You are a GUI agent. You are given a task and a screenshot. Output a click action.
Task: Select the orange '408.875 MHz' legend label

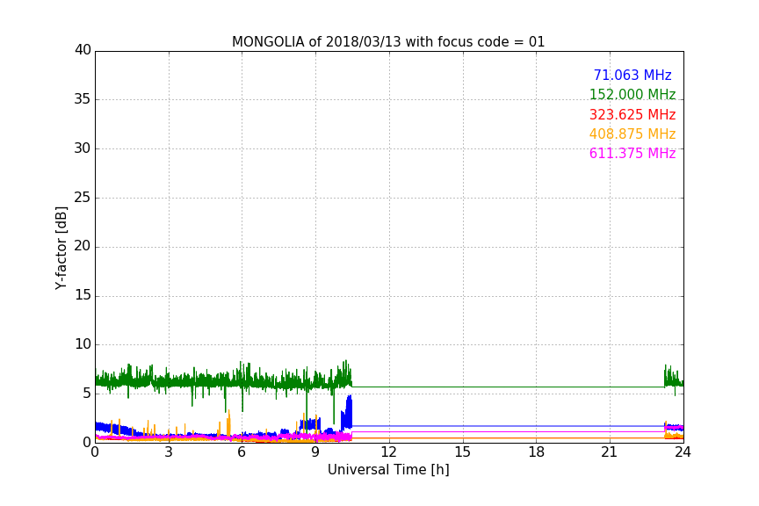click(632, 134)
